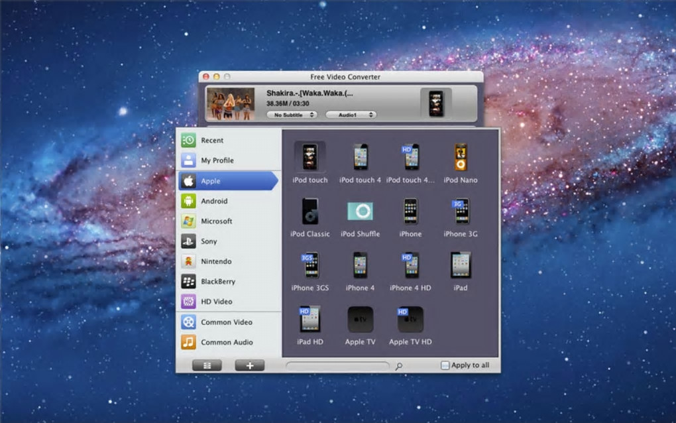Open the output device profile selector
Image resolution: width=676 pixels, height=423 pixels.
pyautogui.click(x=435, y=103)
